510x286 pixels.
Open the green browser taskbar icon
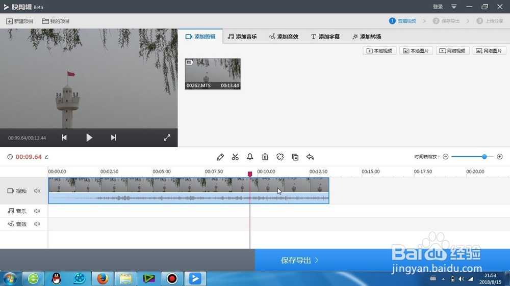pyautogui.click(x=33, y=278)
